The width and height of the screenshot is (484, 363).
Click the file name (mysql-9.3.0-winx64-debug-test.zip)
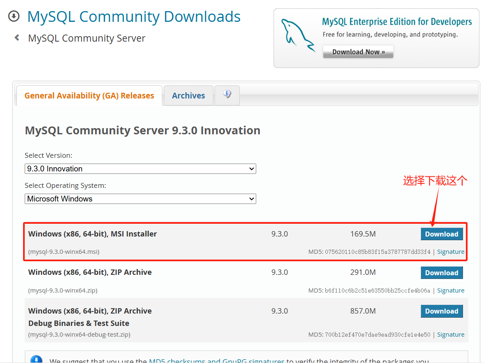coord(79,335)
